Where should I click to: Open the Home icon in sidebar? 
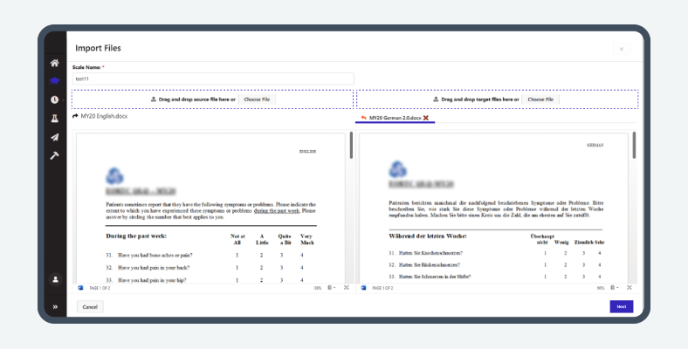tap(54, 63)
